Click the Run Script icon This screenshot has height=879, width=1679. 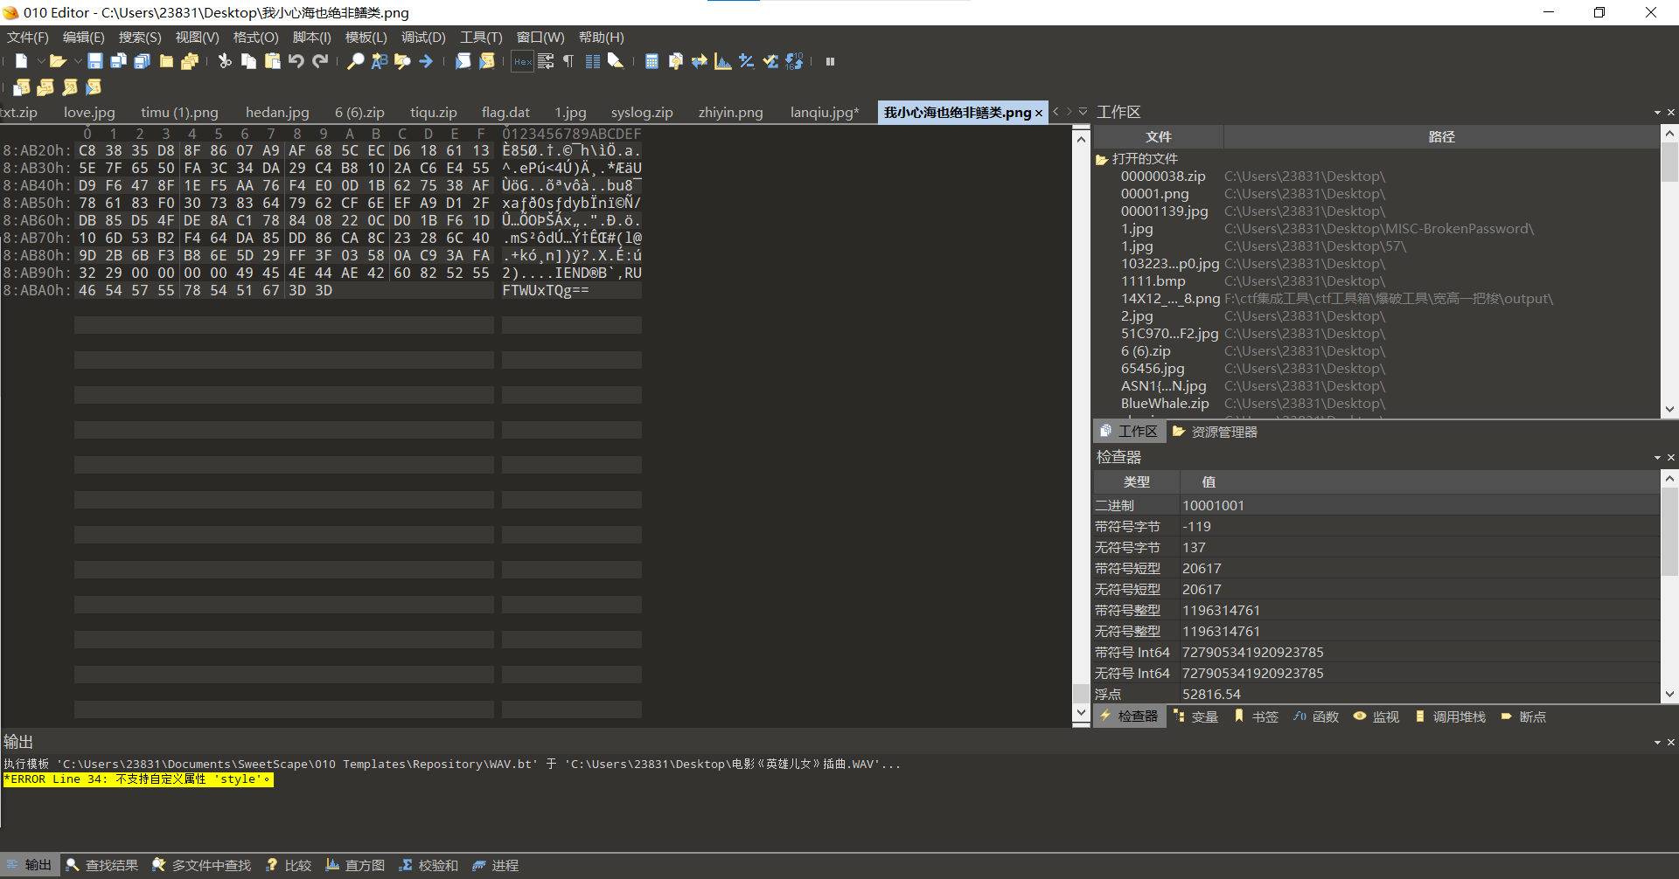coord(463,61)
